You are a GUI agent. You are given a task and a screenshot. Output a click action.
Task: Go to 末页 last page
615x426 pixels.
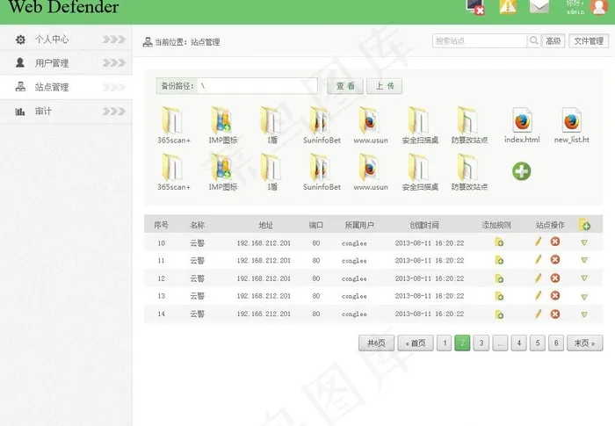(x=584, y=343)
